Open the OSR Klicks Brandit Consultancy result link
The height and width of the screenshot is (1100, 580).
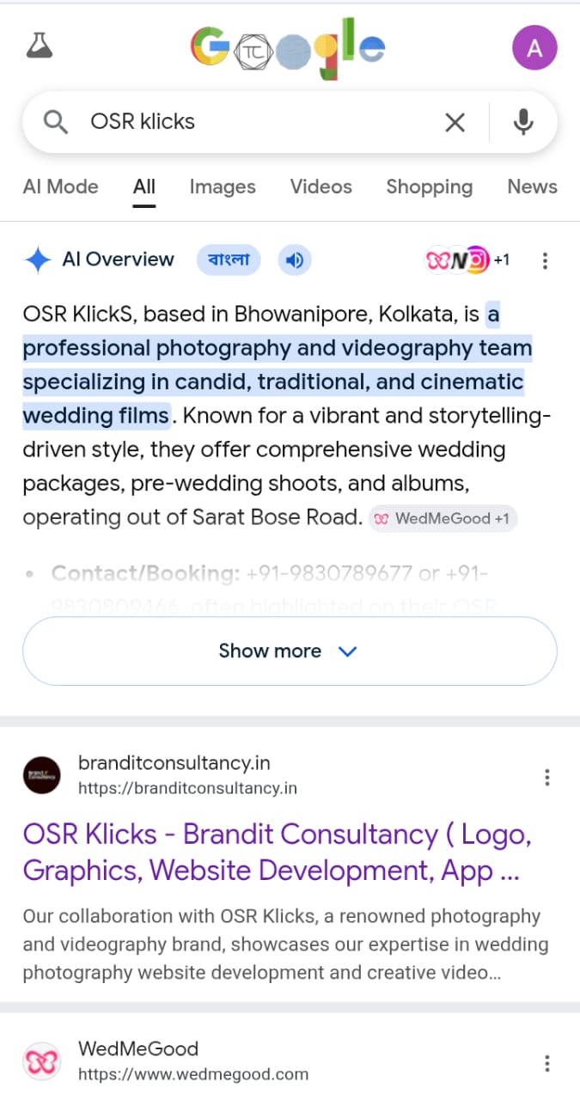276,852
